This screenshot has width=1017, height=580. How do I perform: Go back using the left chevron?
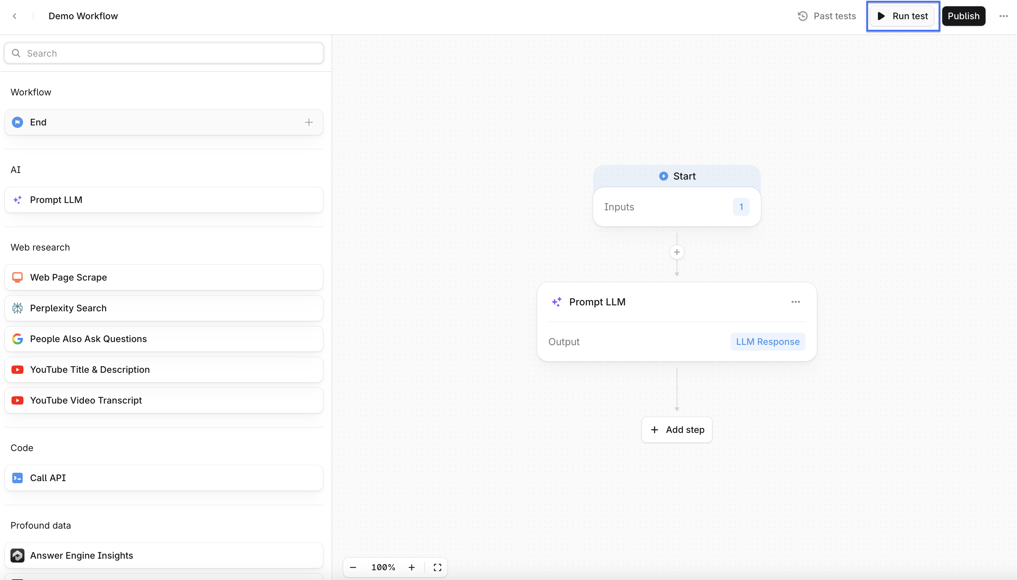(x=15, y=16)
